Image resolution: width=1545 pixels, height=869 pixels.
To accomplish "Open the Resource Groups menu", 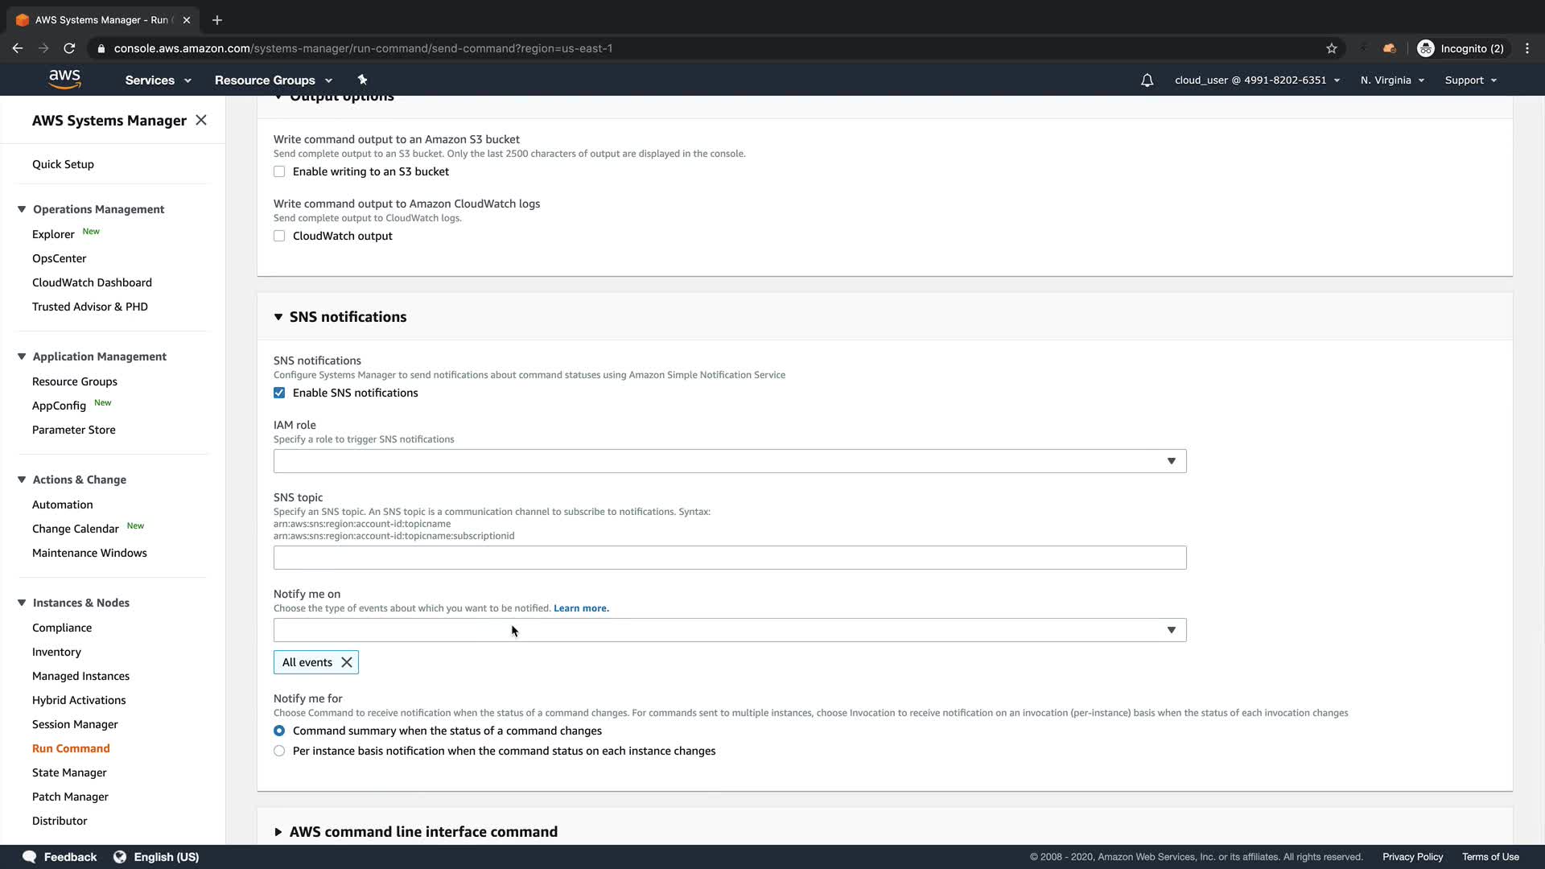I will 273,80.
